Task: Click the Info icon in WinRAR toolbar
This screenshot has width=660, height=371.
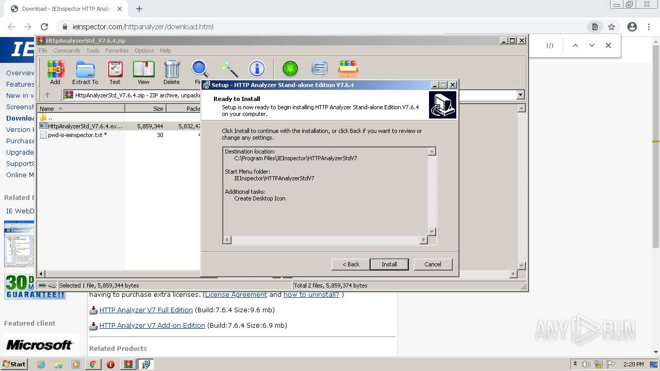Action: [257, 69]
